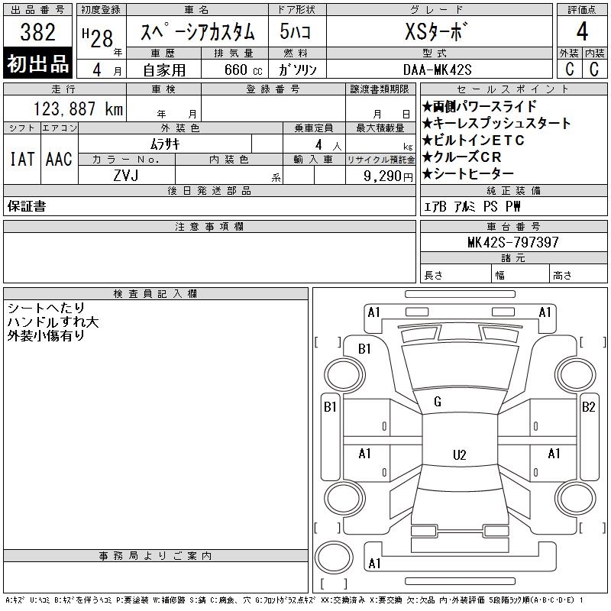The width and height of the screenshot is (611, 611).
Task: Click the vehicle history value 自家用
Action: tap(164, 70)
